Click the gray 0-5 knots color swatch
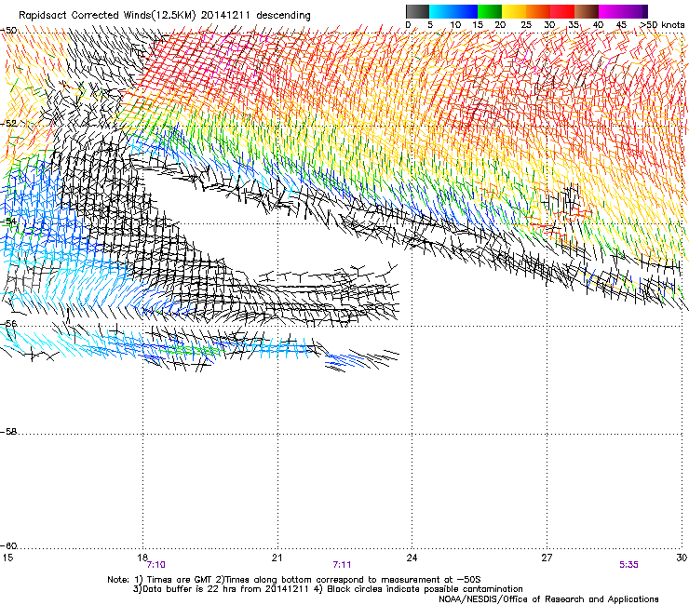The height and width of the screenshot is (605, 689). coord(417,11)
